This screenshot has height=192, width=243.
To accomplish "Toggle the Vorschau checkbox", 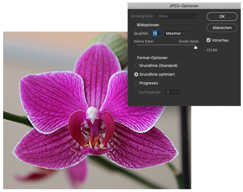I will tap(209, 40).
